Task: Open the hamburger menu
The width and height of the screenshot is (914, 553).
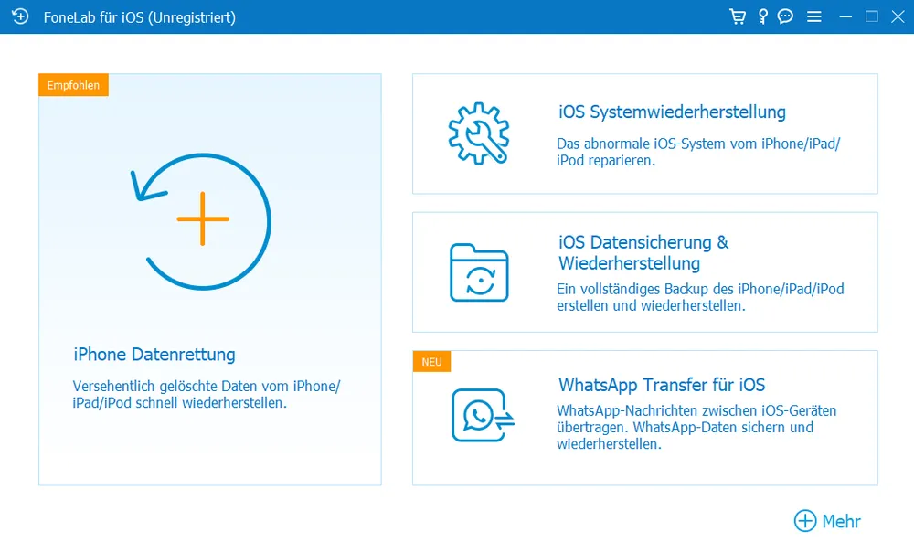Action: point(814,16)
